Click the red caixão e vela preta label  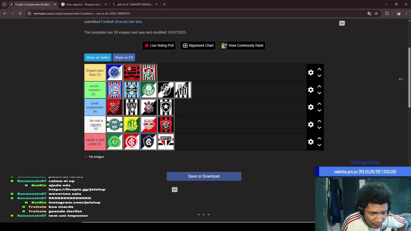click(x=95, y=142)
